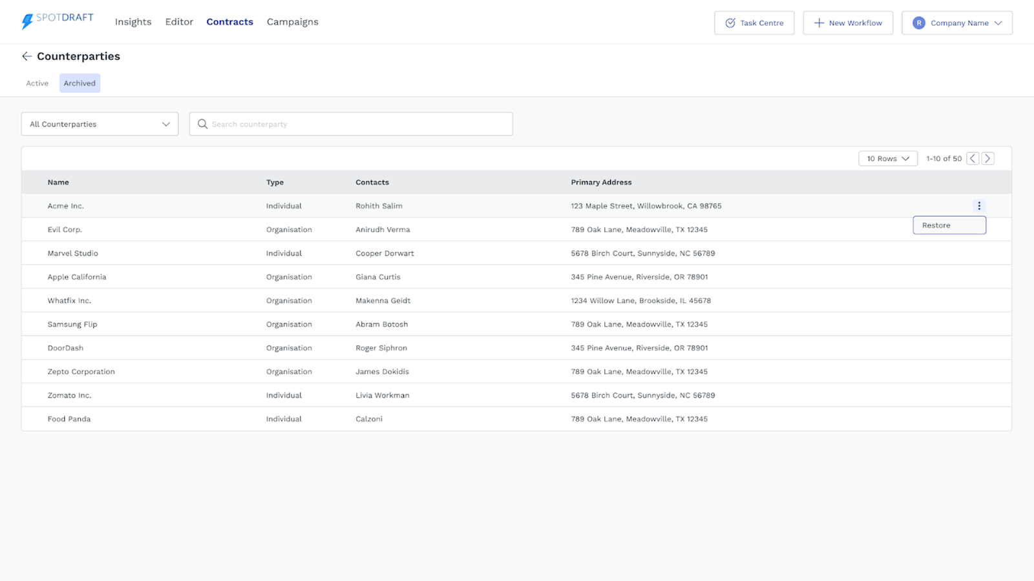Screen dimensions: 1034x581
Task: Click the Type column header
Action: pos(275,183)
